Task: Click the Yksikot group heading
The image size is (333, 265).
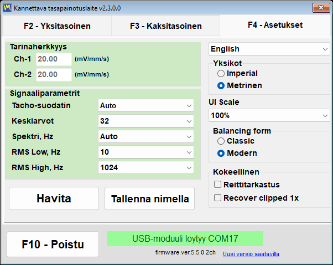Action: tap(227, 63)
